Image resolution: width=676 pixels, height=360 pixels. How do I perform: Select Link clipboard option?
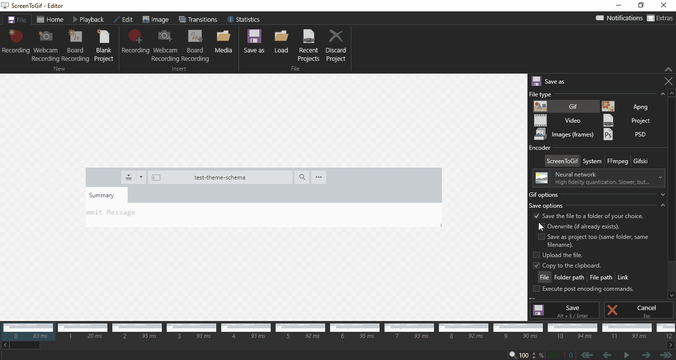623,277
